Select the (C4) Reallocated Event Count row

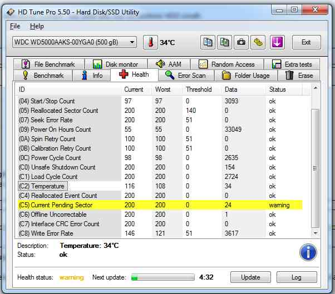point(160,196)
